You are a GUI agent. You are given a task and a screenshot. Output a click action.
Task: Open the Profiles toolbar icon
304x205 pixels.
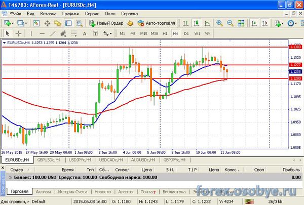(20, 23)
